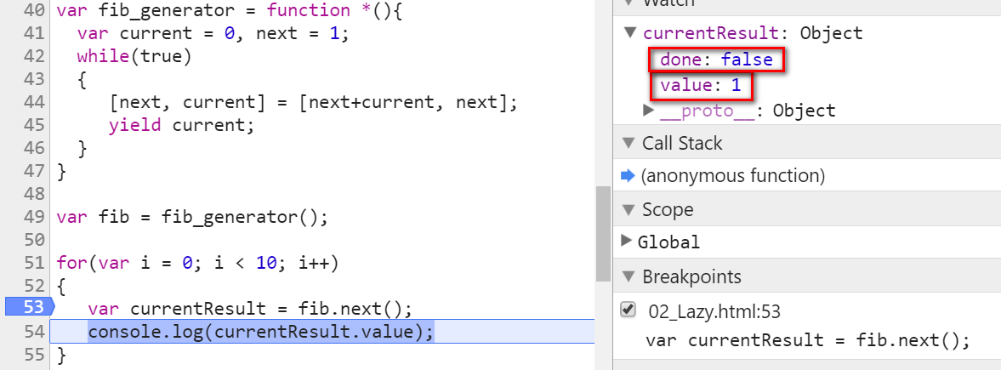Collapse the Breakpoints section
1001x370 pixels.
628,276
